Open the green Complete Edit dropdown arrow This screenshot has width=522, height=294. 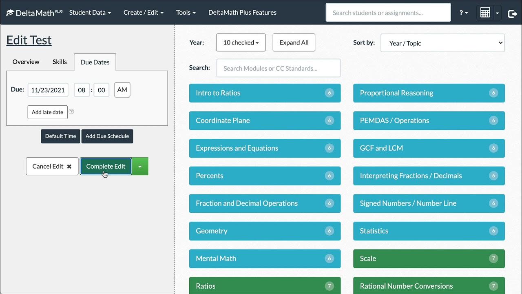pos(140,166)
